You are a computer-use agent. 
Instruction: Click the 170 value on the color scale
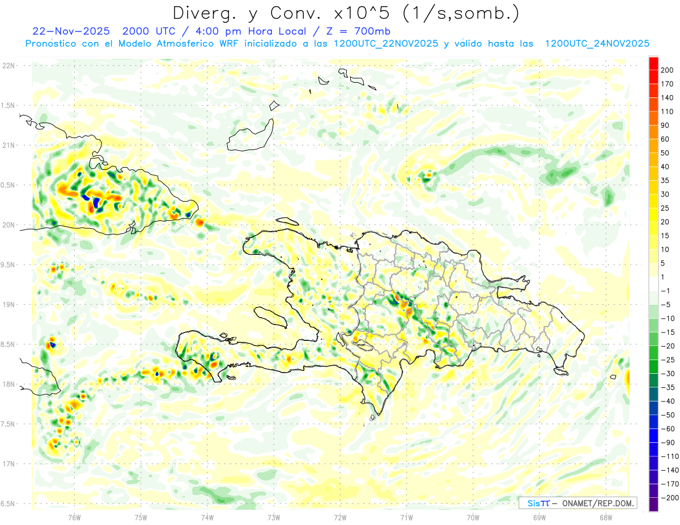tap(668, 84)
